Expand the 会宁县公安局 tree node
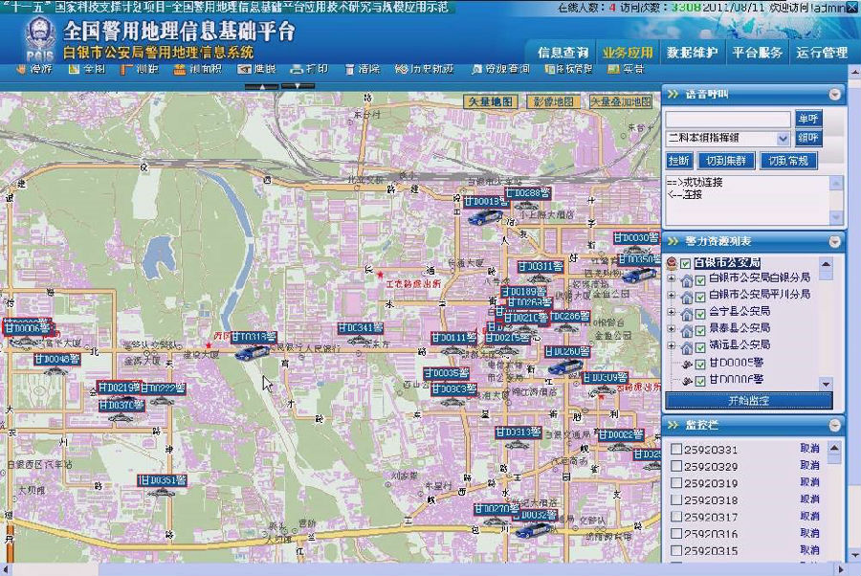 671,312
